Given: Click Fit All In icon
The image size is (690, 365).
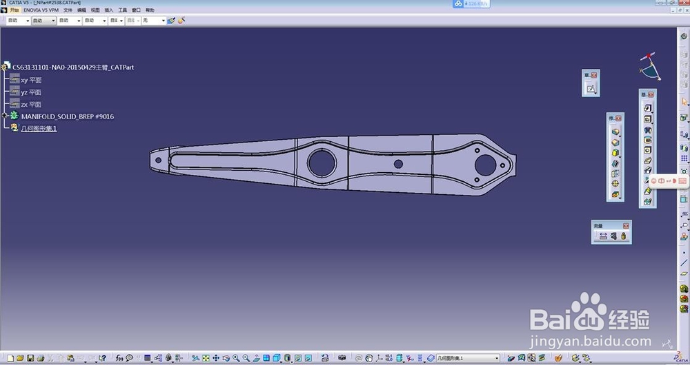Looking at the screenshot, I should (x=206, y=358).
